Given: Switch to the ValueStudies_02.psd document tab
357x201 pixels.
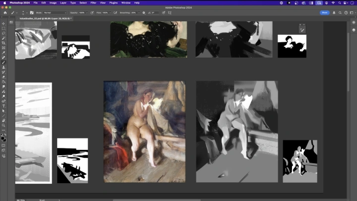Looking at the screenshot, I should [x=44, y=18].
